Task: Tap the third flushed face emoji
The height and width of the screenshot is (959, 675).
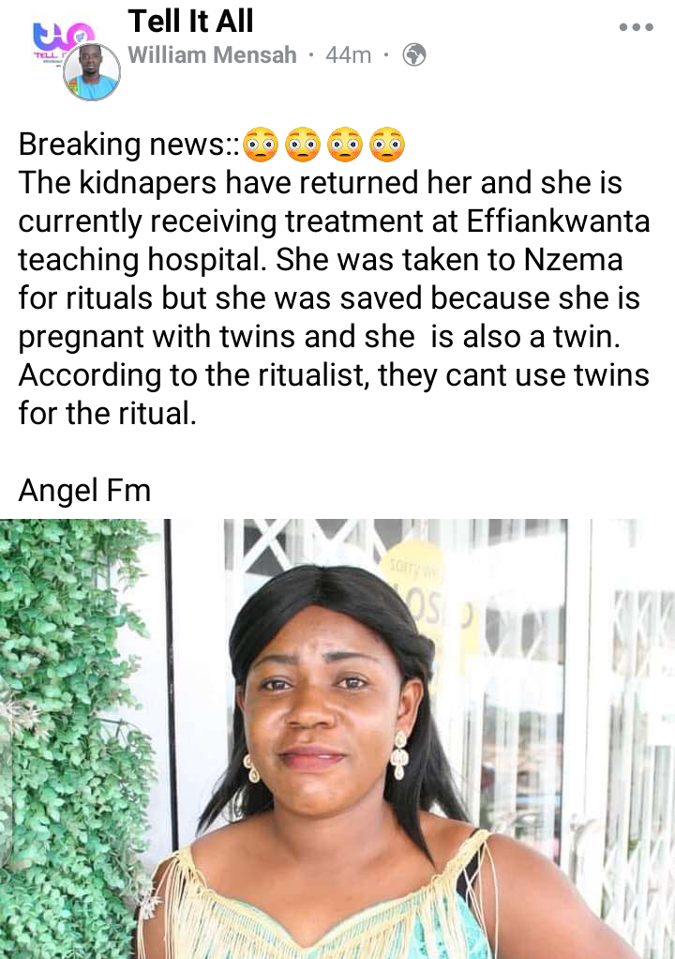Action: click(x=345, y=145)
